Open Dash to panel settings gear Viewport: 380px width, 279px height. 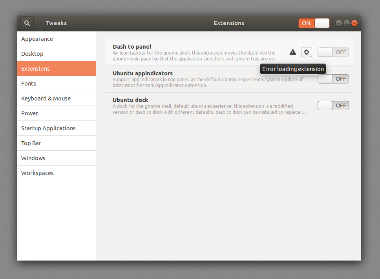point(307,52)
